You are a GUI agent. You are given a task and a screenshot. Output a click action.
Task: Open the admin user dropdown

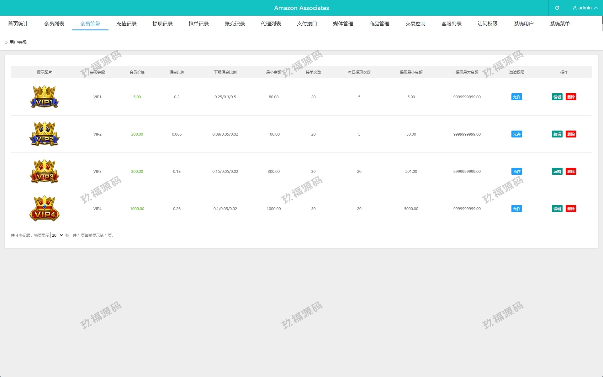point(585,8)
